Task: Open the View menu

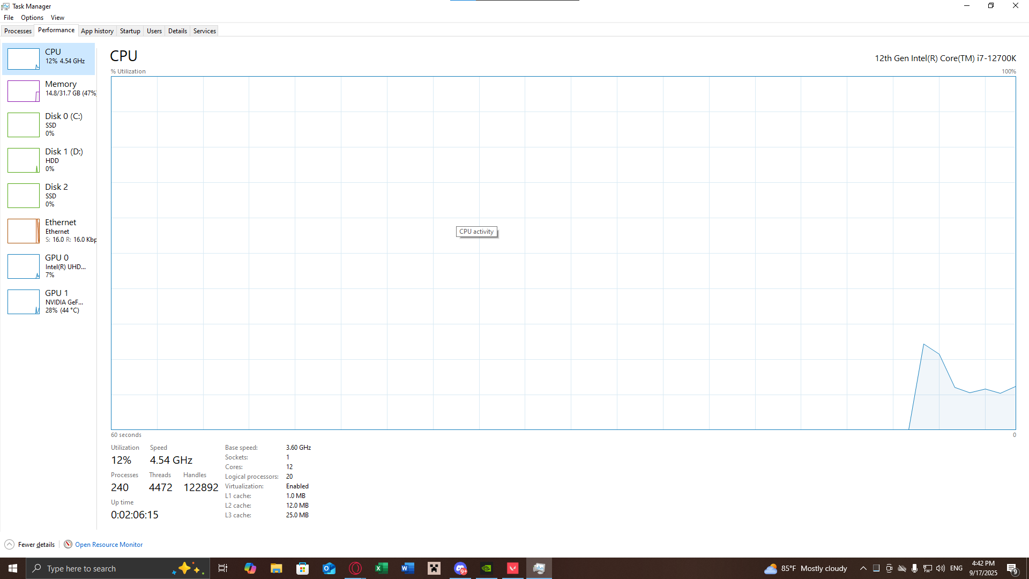Action: (x=57, y=18)
